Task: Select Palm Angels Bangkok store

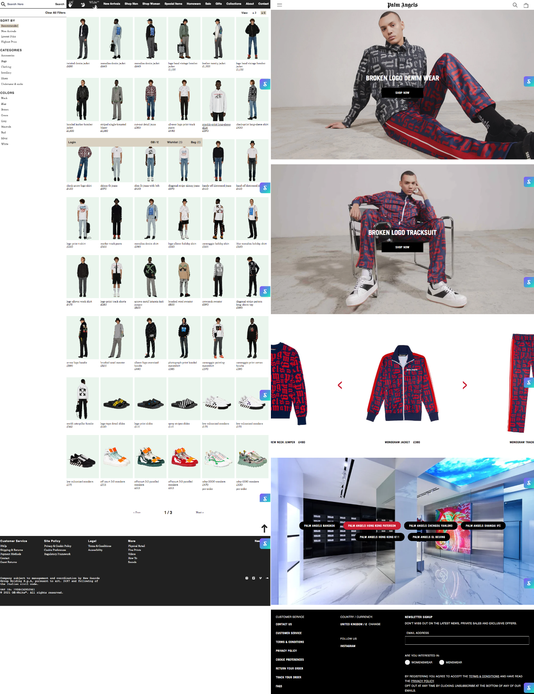Action: (x=320, y=526)
